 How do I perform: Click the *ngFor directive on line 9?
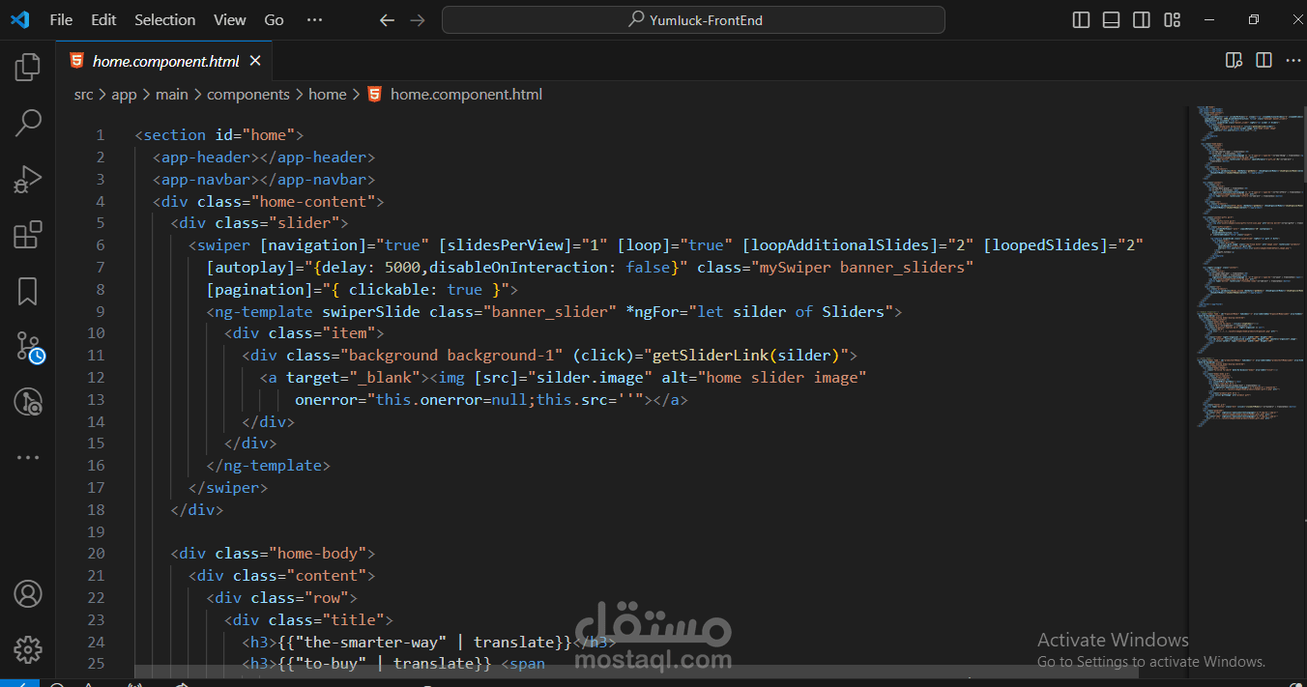click(x=653, y=312)
